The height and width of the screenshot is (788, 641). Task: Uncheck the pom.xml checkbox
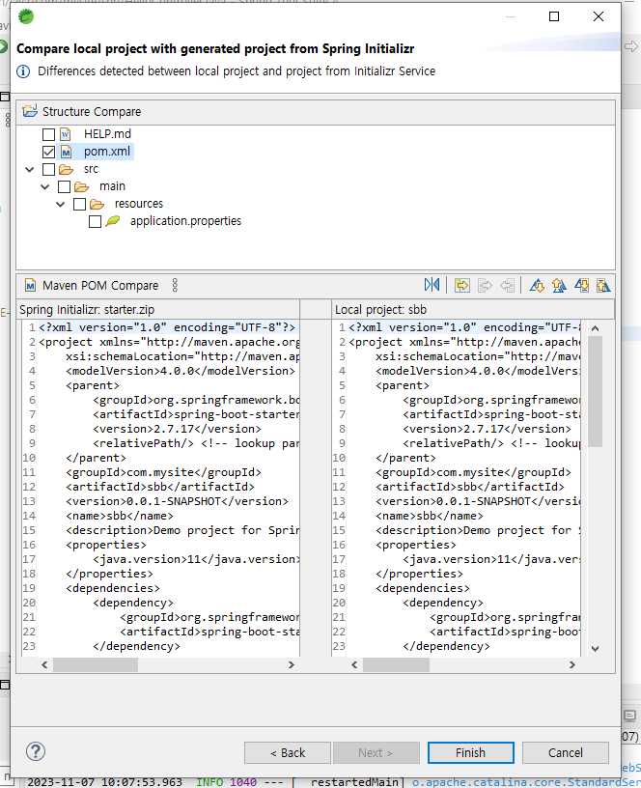point(48,152)
